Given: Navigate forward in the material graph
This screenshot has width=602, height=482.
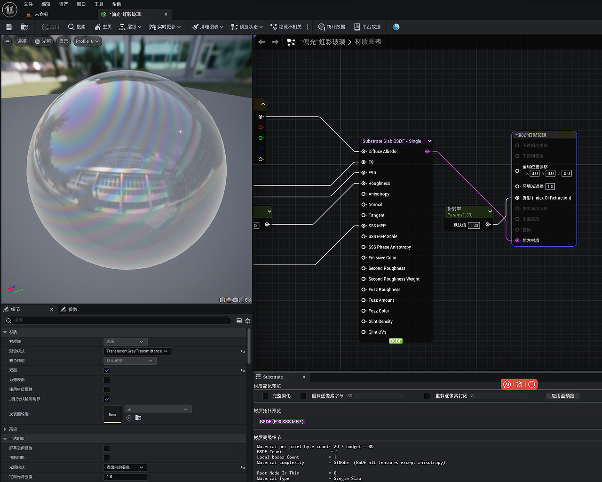Looking at the screenshot, I should pyautogui.click(x=275, y=42).
